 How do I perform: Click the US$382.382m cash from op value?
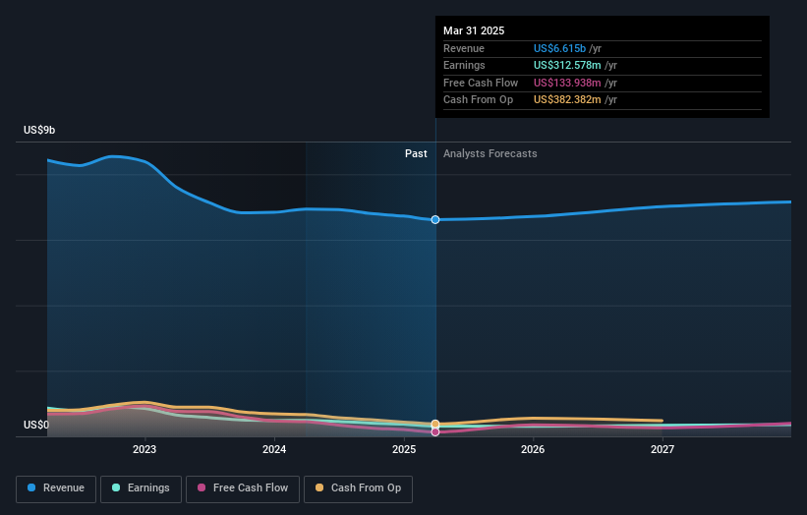[567, 100]
